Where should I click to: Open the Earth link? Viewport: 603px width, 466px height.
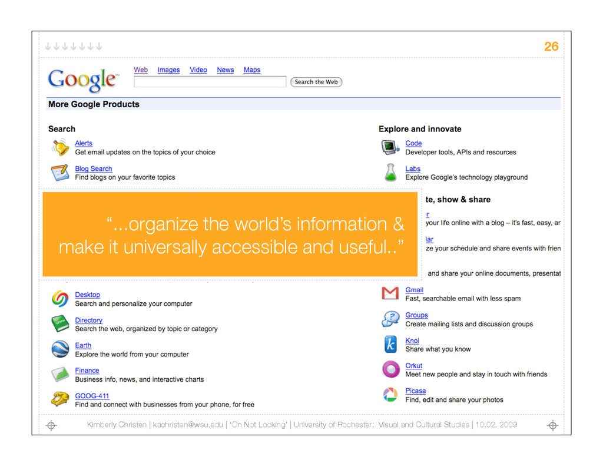coord(83,345)
